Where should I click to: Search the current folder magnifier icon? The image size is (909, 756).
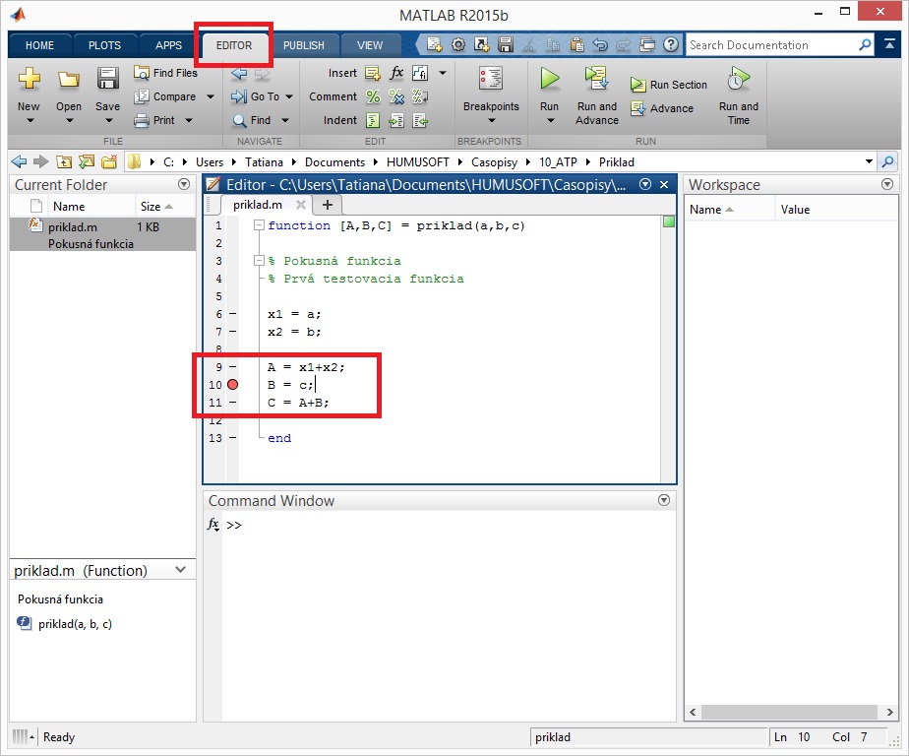887,161
